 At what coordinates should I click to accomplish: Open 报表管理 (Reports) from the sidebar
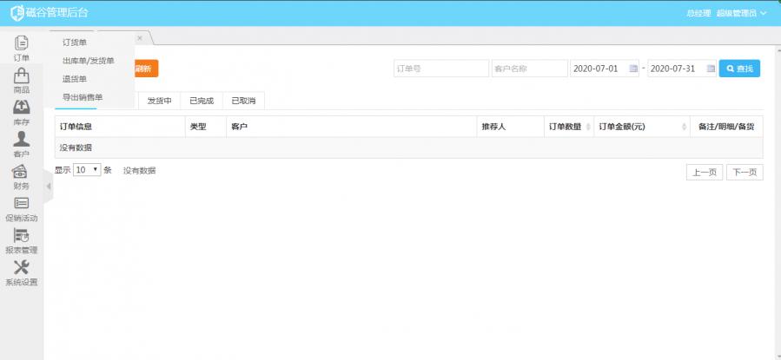click(22, 238)
